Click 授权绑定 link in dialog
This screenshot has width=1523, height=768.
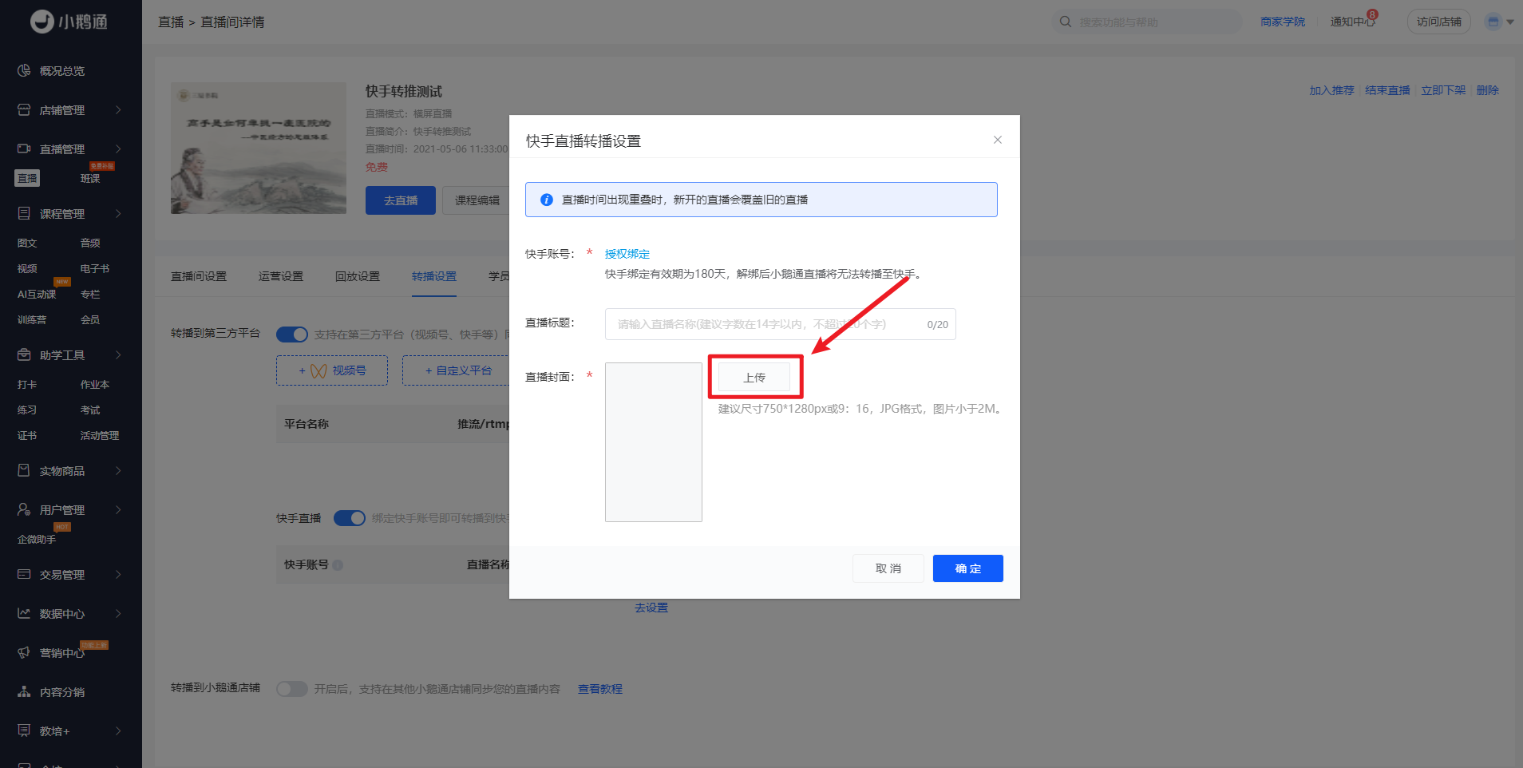[x=627, y=254]
